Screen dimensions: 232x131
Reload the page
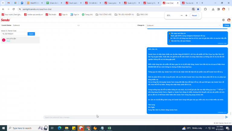[14, 9]
